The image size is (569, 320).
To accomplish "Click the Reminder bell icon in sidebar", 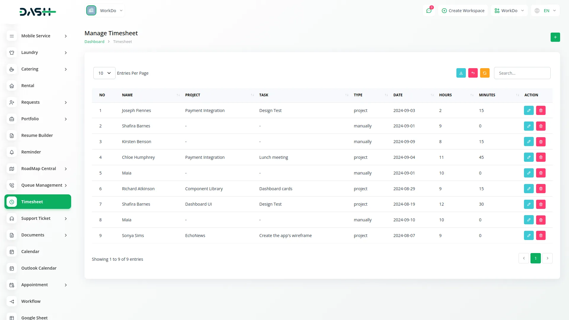I will click(12, 152).
